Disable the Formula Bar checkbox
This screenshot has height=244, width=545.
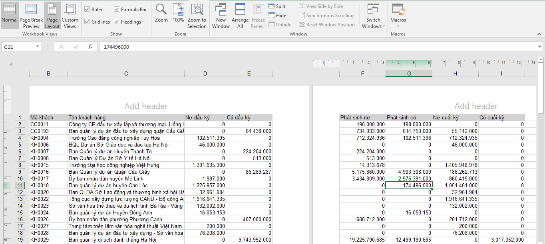[x=117, y=9]
